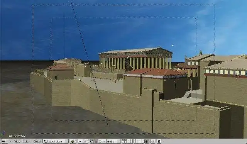The image size is (247, 144).
Task: Open the View menu
Action: (17, 141)
